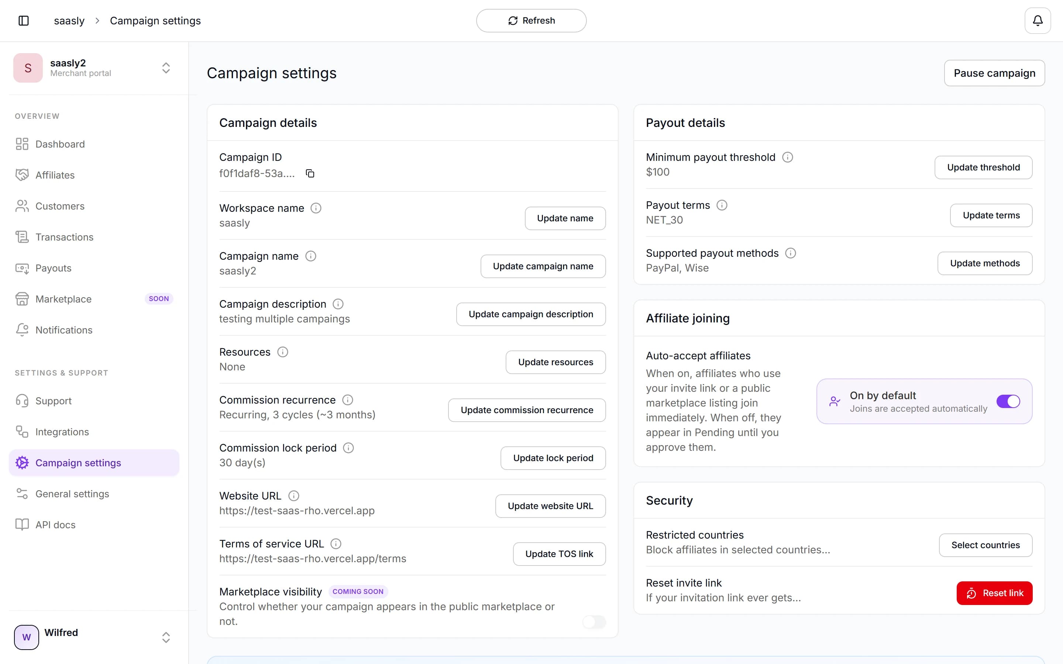
Task: Show info for Website URL
Action: tap(294, 495)
